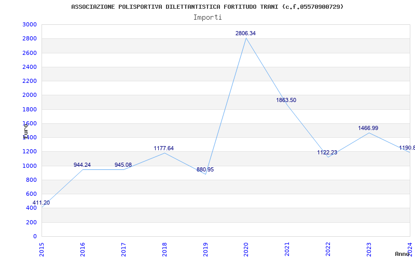This screenshot has width=415, height=259.
Task: Click the 944.24 value label
Action: pos(82,165)
